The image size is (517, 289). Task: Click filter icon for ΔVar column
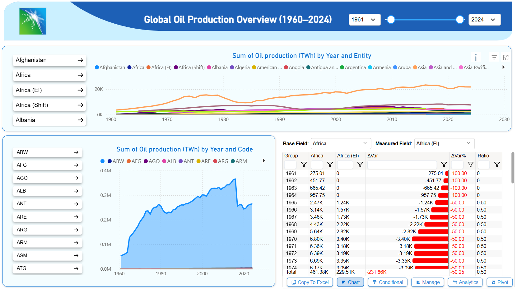(x=444, y=165)
